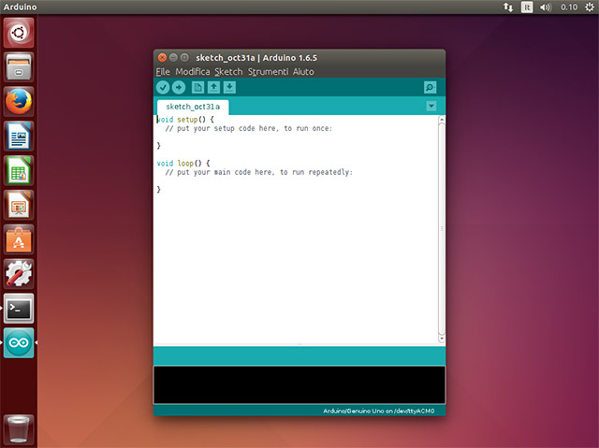The height and width of the screenshot is (448, 599).
Task: Open the Serial Monitor magnifier icon
Action: [430, 87]
